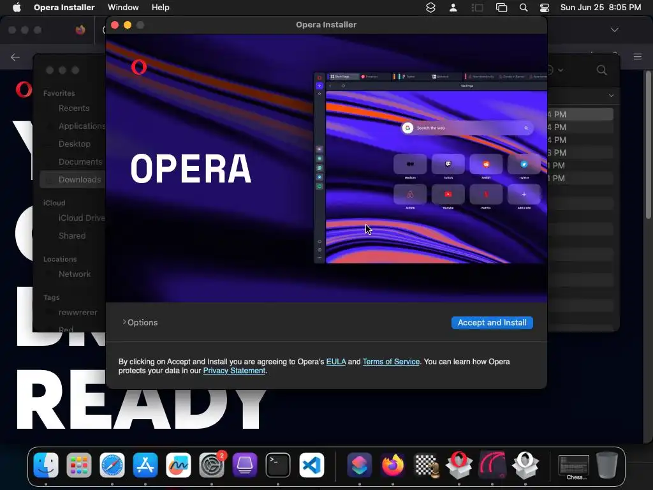The height and width of the screenshot is (490, 653).
Task: Open Control Center in the menu bar
Action: [x=545, y=8]
